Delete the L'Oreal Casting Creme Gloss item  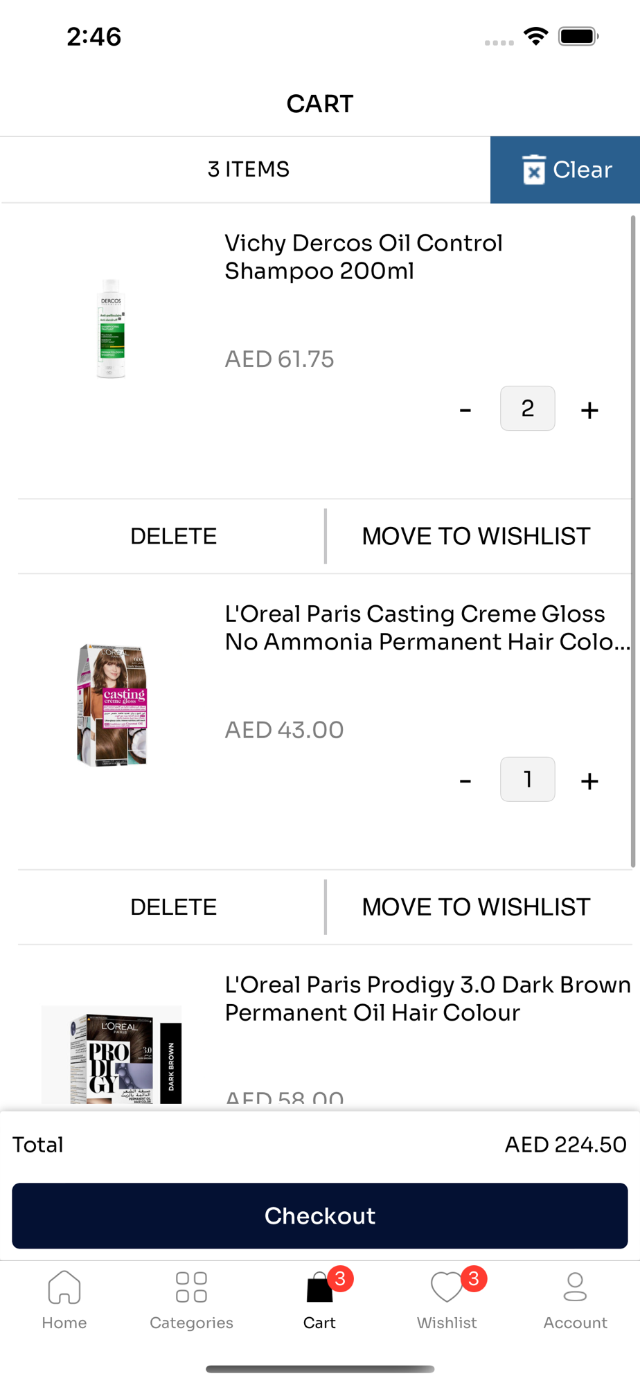pyautogui.click(x=173, y=907)
